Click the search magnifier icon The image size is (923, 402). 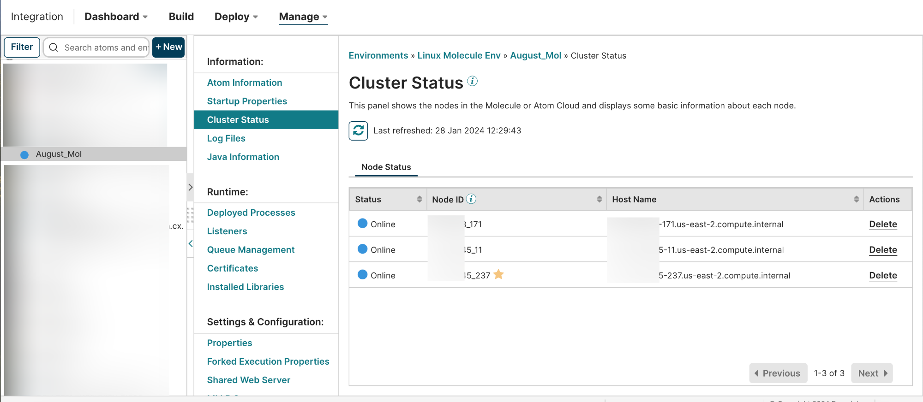click(54, 47)
